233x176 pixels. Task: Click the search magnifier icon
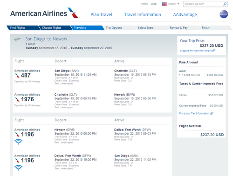(225, 4)
